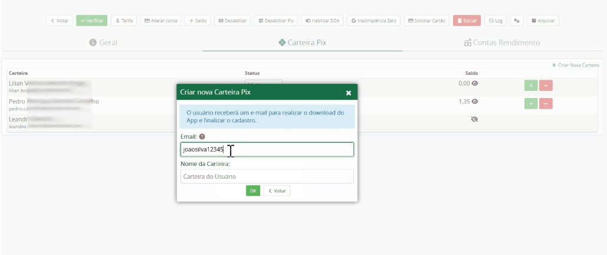Hide the 1,35 balance with eye icon
The height and width of the screenshot is (255, 607).
475,102
